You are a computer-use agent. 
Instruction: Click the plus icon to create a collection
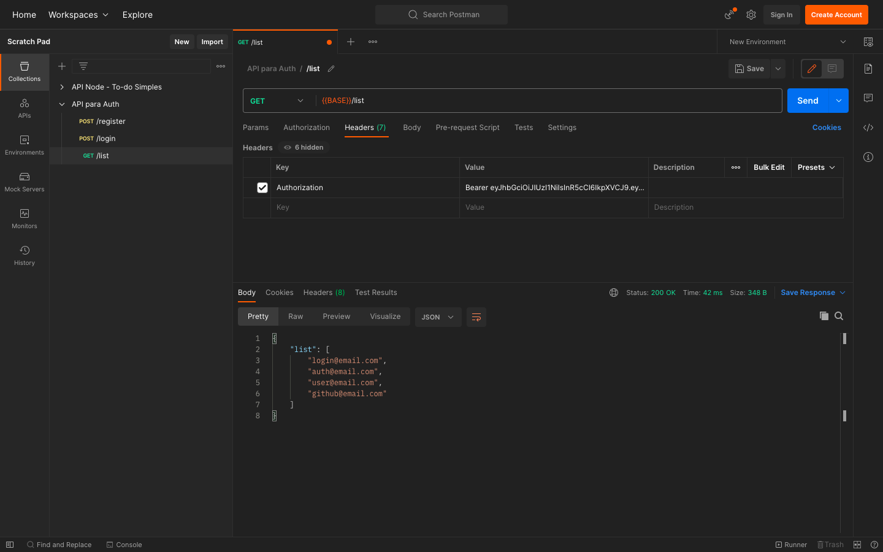[62, 66]
